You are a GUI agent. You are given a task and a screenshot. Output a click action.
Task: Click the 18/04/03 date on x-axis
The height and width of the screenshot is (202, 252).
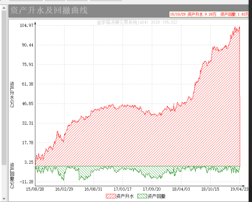(181, 189)
